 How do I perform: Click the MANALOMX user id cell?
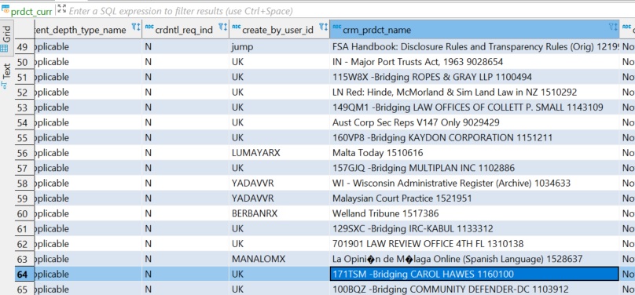click(x=279, y=259)
